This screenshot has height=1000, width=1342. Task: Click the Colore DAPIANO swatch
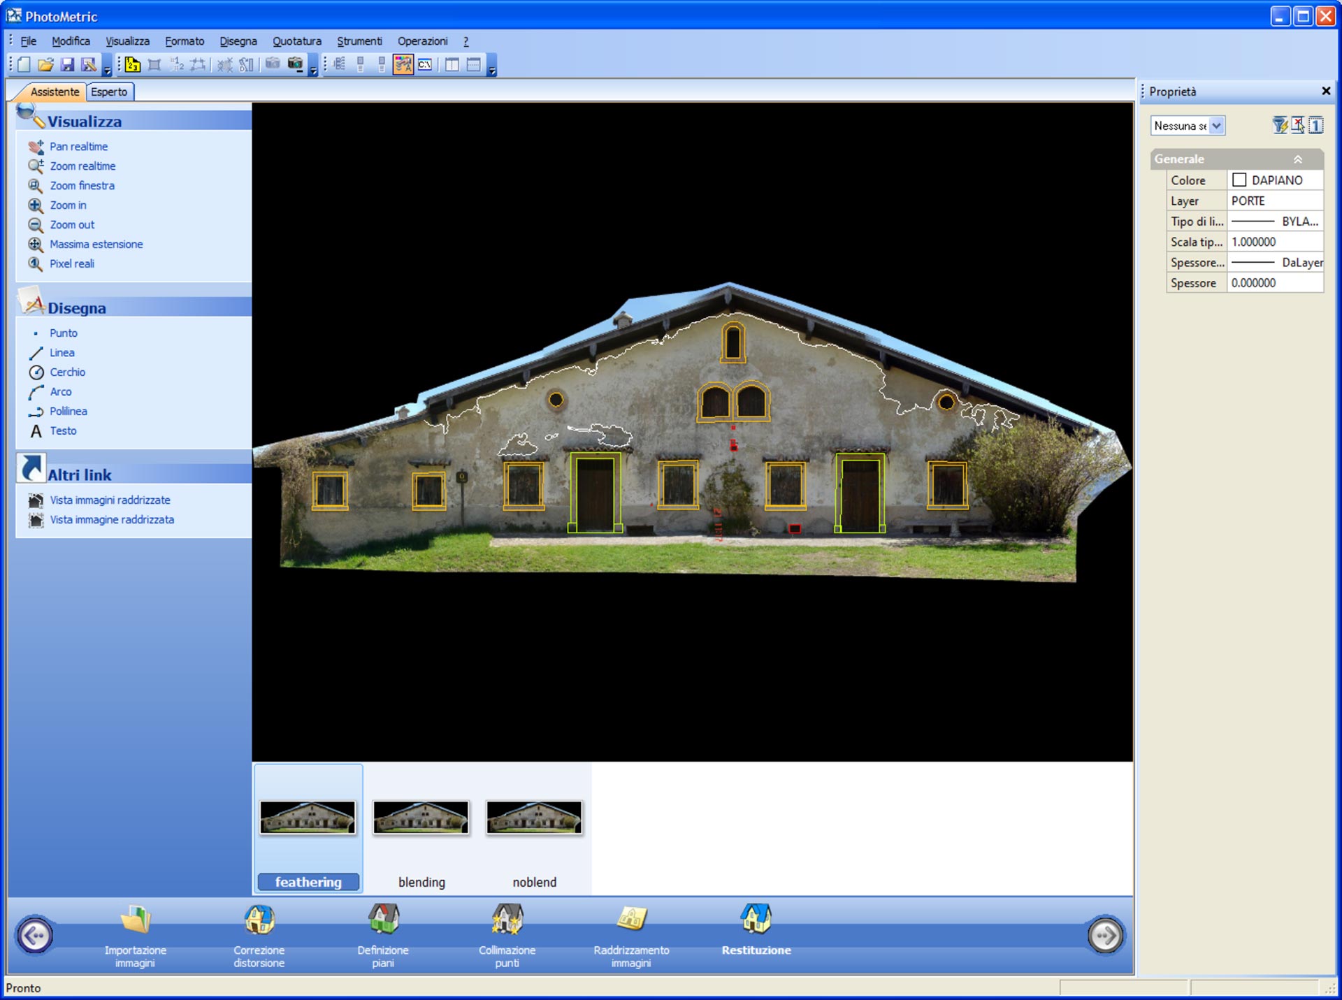click(1239, 180)
